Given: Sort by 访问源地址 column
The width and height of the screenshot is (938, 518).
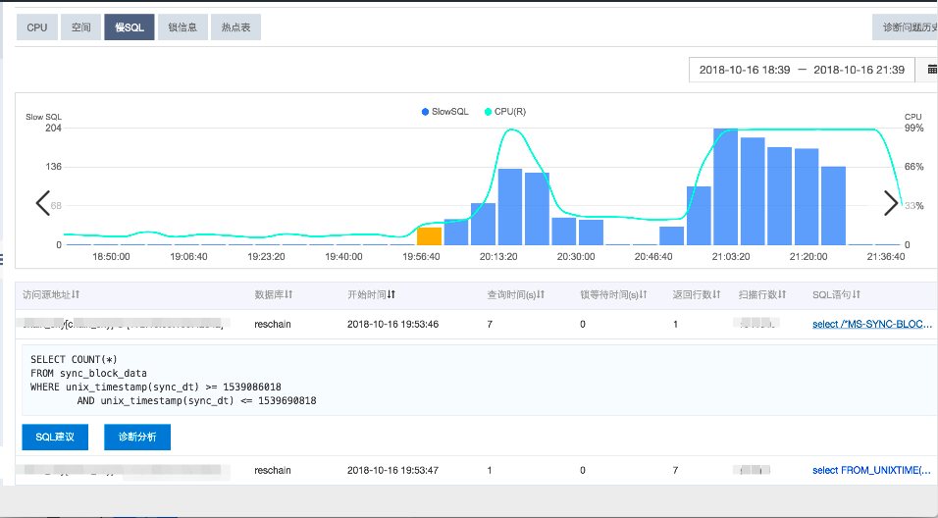Looking at the screenshot, I should 51,295.
